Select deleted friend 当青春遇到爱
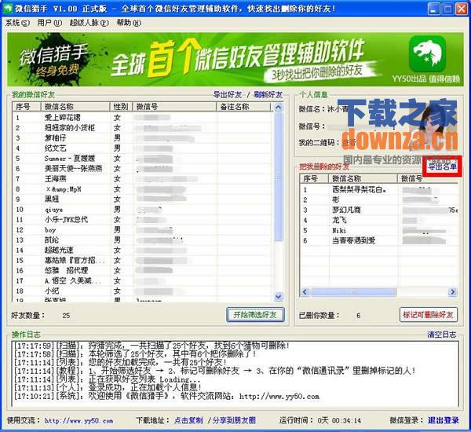The image size is (471, 432). pos(379,241)
